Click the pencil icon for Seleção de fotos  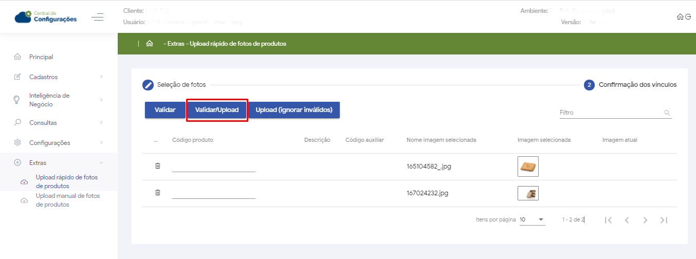148,85
